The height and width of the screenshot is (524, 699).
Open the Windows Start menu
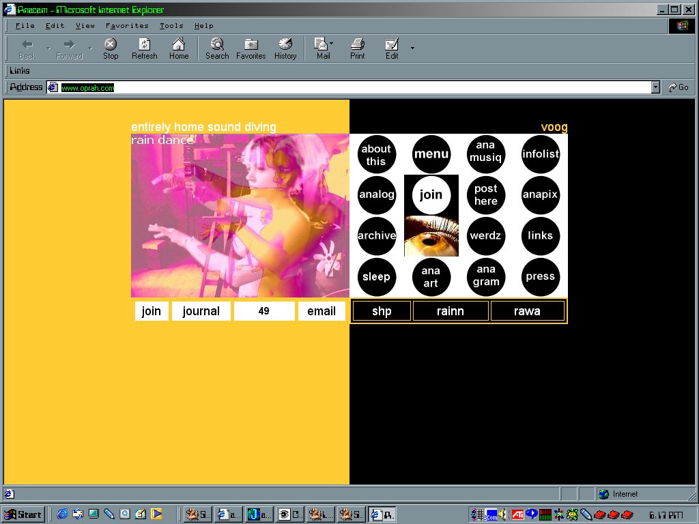23,514
